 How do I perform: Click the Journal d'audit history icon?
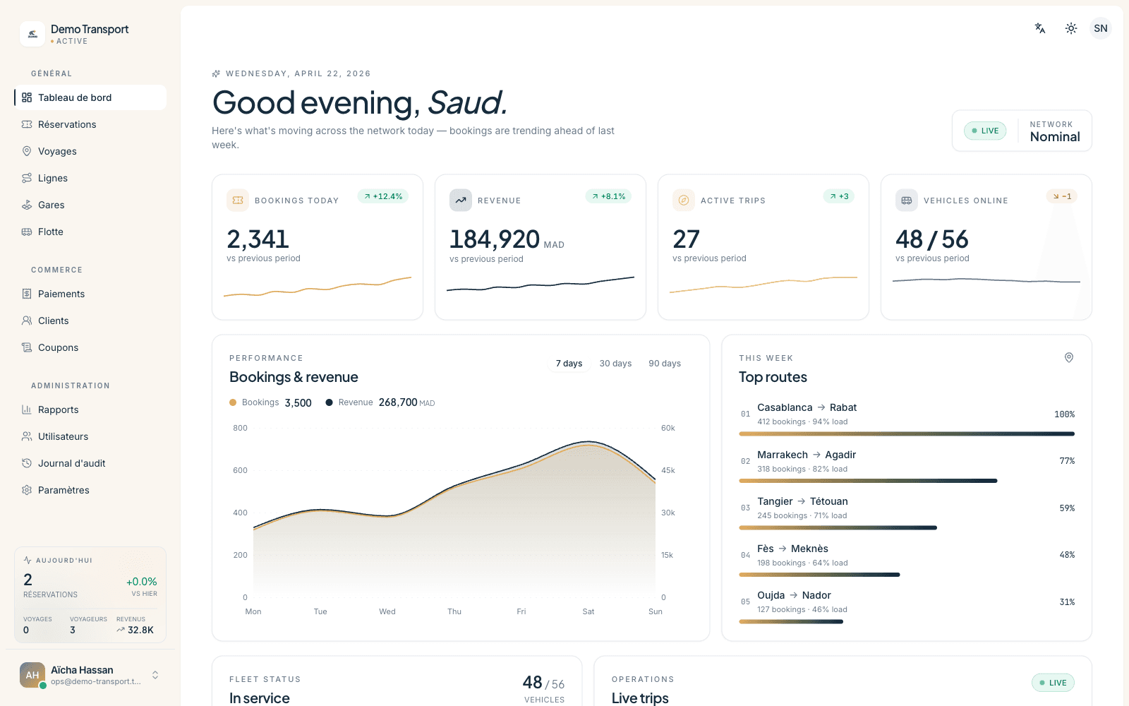point(27,463)
